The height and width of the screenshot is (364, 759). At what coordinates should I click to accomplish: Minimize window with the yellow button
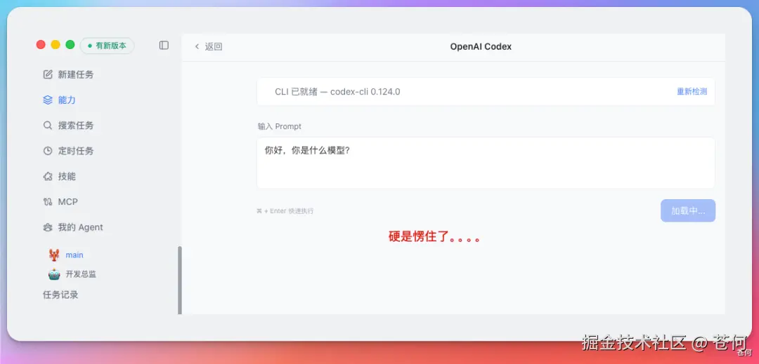click(56, 45)
